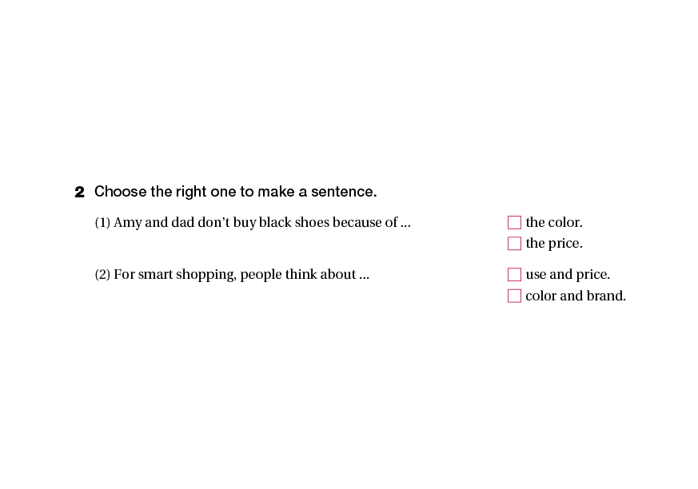Click the ellipsis after "because of"

point(405,224)
